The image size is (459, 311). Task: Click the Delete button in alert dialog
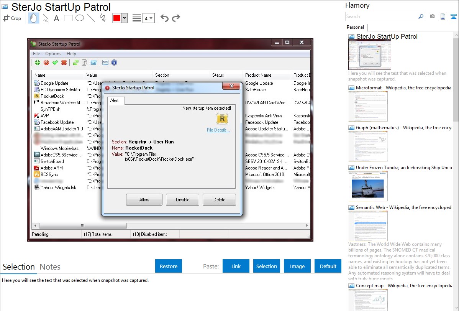point(219,200)
